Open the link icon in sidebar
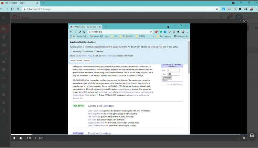 [4, 78]
